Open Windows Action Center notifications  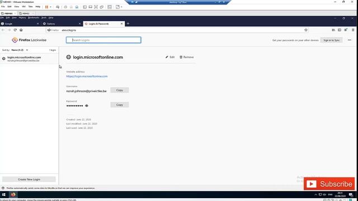[x=351, y=195]
